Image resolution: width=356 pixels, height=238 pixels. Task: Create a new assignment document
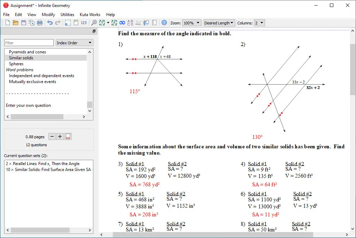[8, 23]
